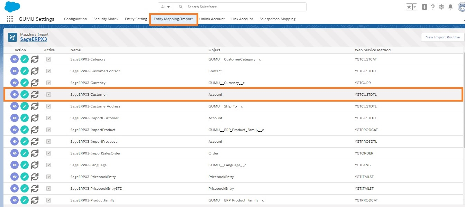Toggle Active checkbox for SageERPX3-ImportSalesOrder
The image size is (465, 207).
(x=49, y=153)
